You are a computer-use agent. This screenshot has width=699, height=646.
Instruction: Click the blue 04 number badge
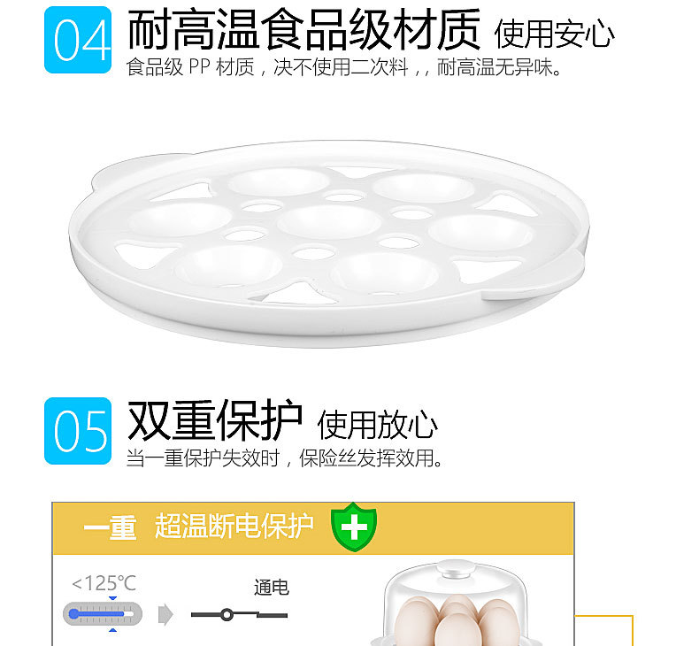tap(78, 40)
